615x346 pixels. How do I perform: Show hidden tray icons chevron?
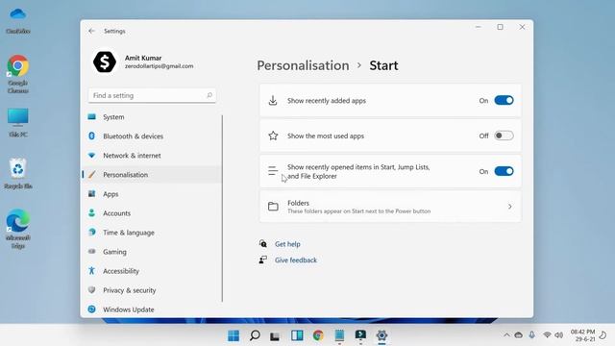(x=506, y=335)
